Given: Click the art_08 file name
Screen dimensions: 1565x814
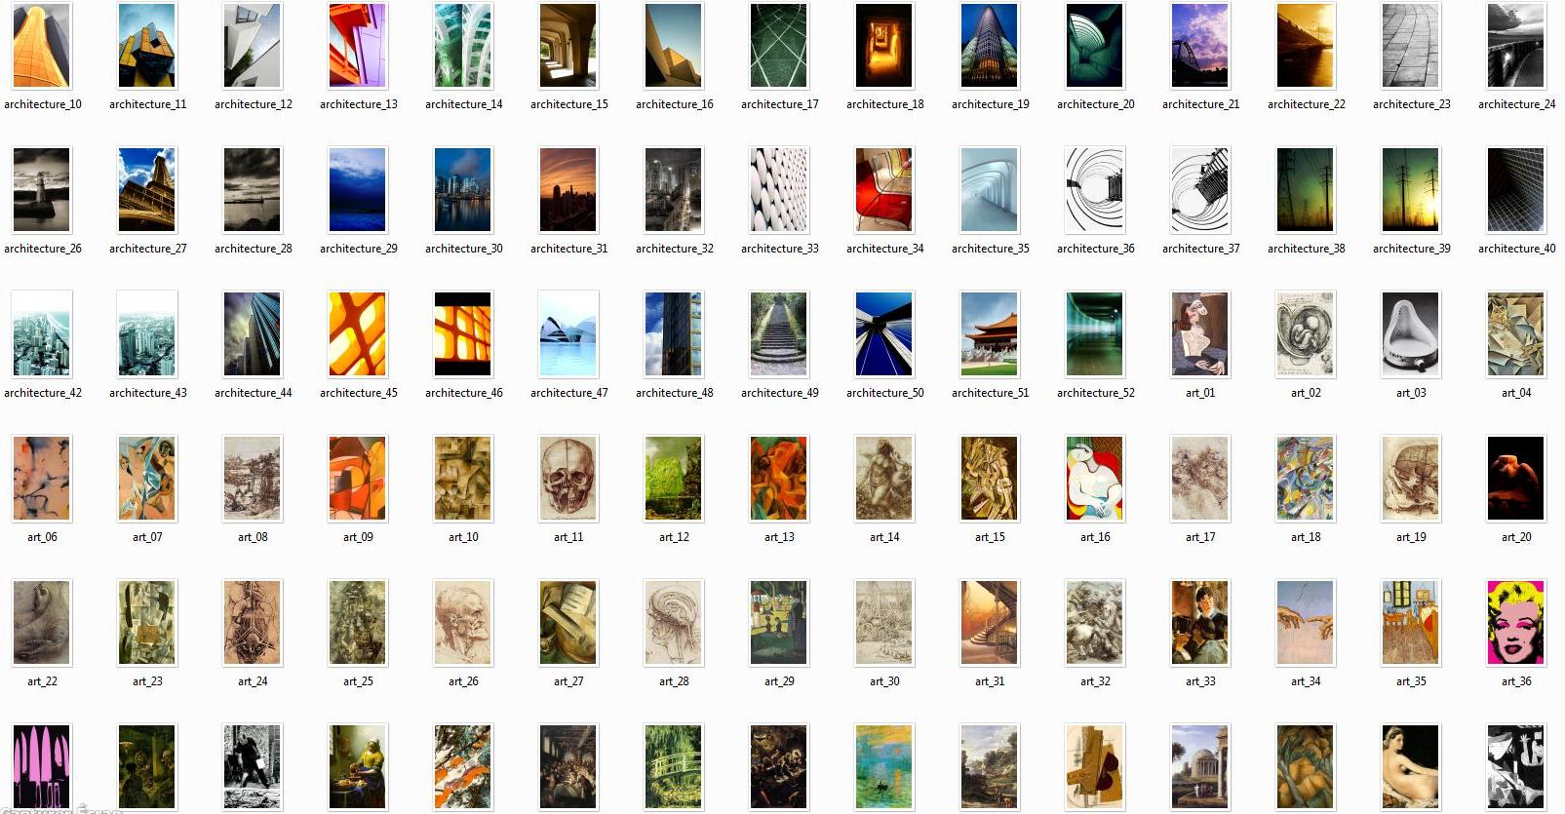Looking at the screenshot, I should pos(253,537).
